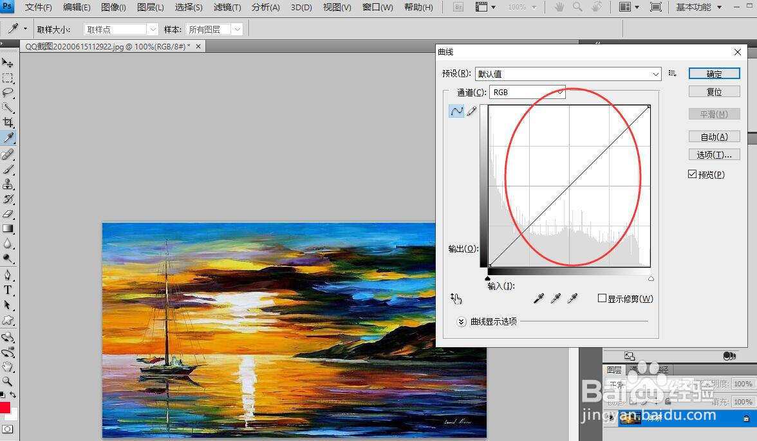Select the Pen tool
Screen dimensions: 757x441
coord(8,275)
